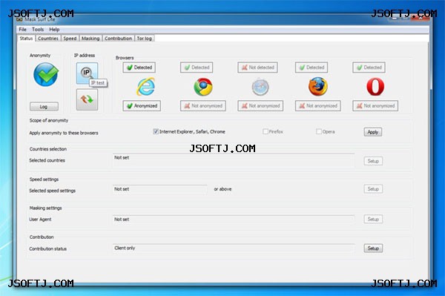Apply the browser anonymity scope

click(x=373, y=132)
